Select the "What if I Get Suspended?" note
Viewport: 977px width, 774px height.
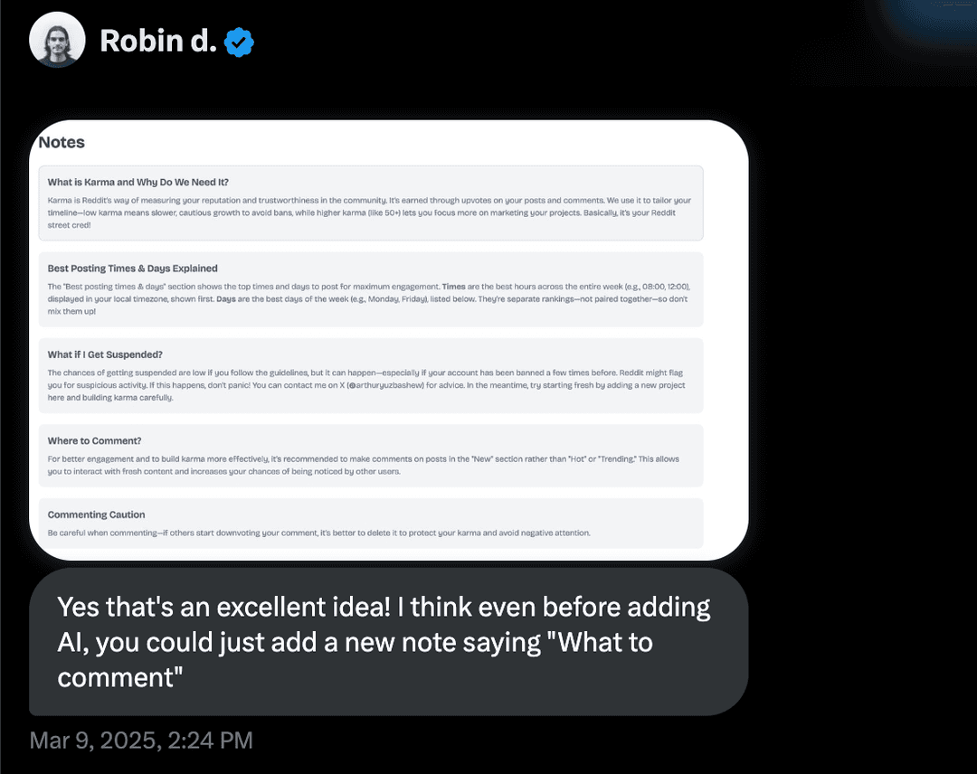coord(369,375)
